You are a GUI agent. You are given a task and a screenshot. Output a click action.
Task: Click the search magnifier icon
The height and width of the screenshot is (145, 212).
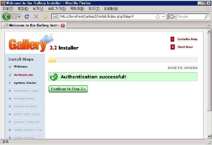click(x=207, y=16)
